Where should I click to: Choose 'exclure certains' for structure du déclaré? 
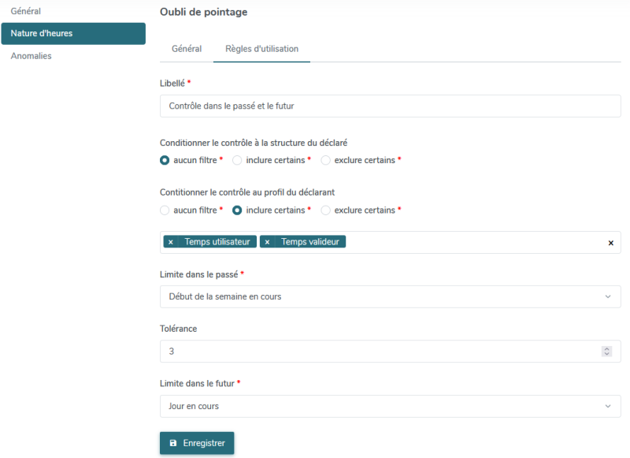click(x=325, y=160)
